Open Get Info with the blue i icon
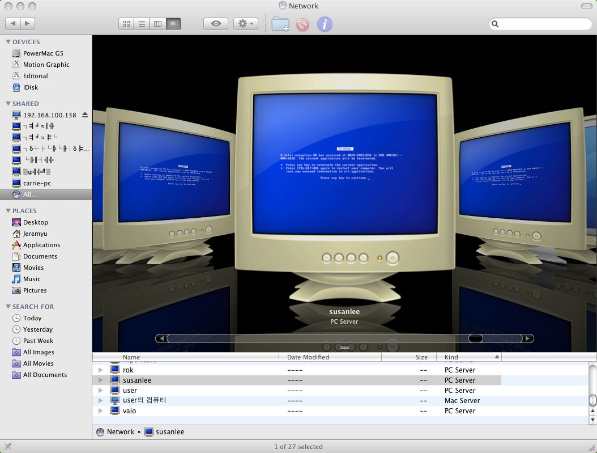The width and height of the screenshot is (597, 453). 325,24
